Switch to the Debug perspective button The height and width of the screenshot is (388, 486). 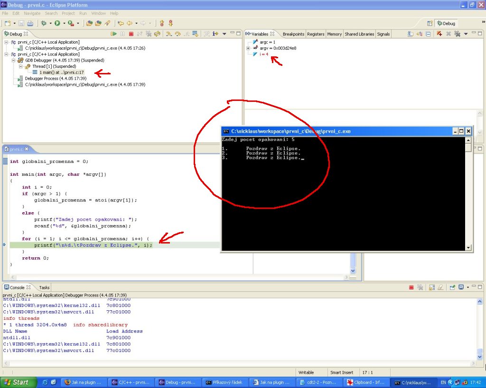pos(445,23)
